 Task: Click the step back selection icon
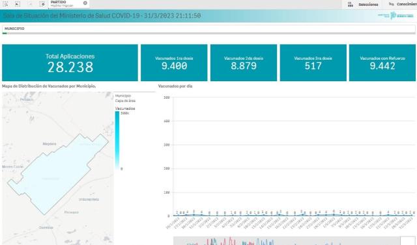(x=18, y=4)
